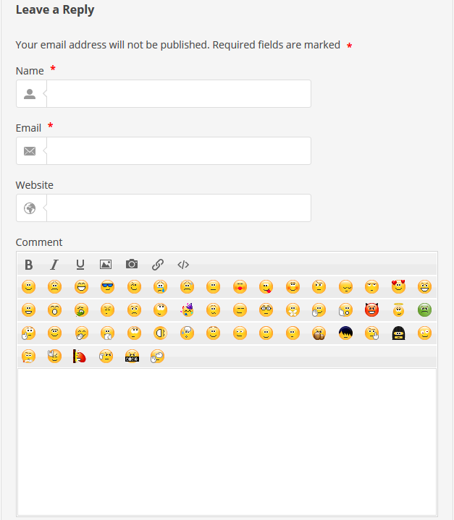The width and height of the screenshot is (454, 520).
Task: Insert the angel halo emoticon
Action: tap(398, 310)
